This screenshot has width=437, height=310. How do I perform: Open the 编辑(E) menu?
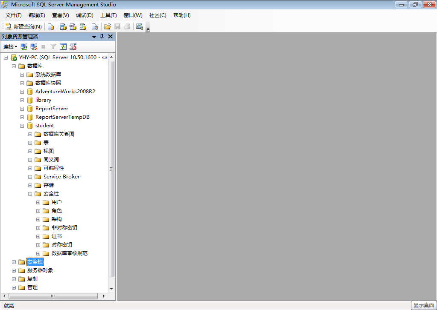(37, 15)
